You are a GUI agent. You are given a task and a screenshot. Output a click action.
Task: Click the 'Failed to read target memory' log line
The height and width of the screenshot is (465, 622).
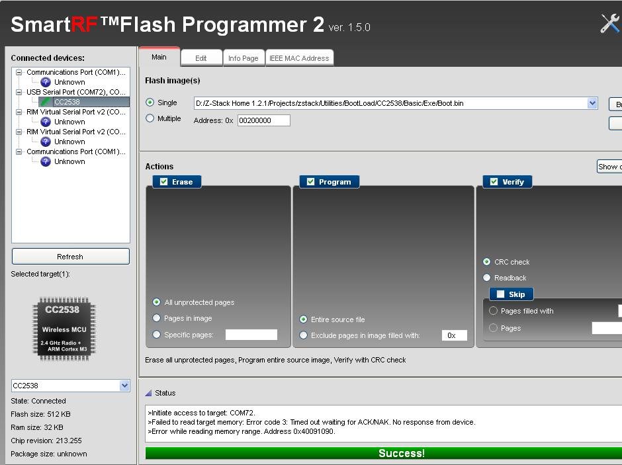tap(312, 422)
